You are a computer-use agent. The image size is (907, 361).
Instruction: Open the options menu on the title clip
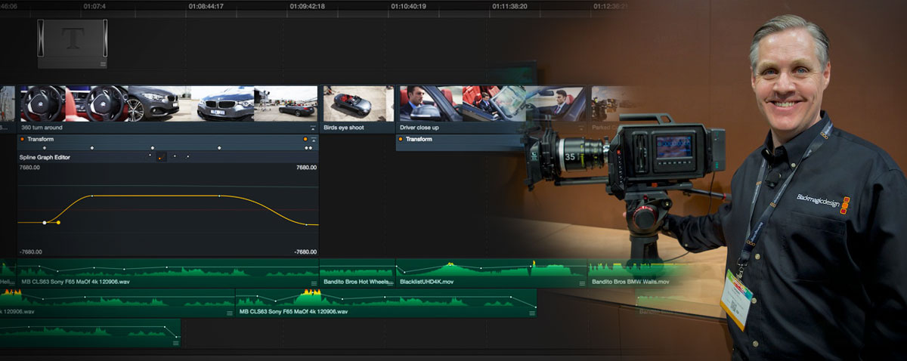[x=103, y=64]
